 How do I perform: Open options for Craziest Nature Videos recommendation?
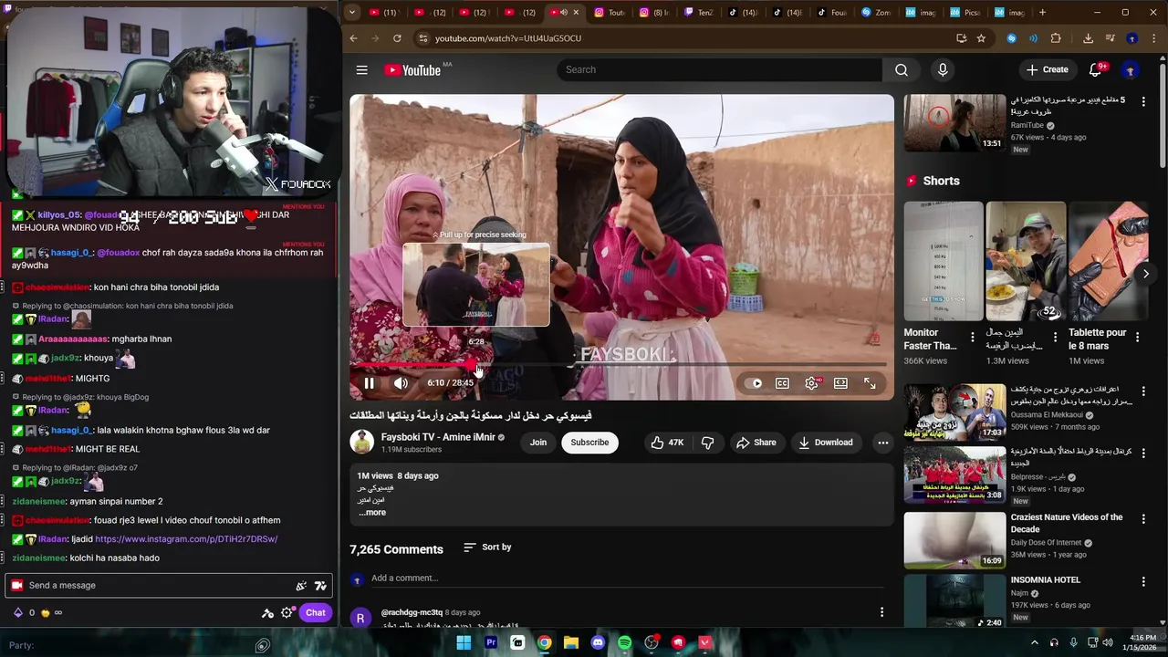click(x=1143, y=518)
